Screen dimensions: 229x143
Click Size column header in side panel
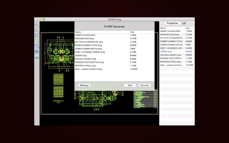(190, 28)
